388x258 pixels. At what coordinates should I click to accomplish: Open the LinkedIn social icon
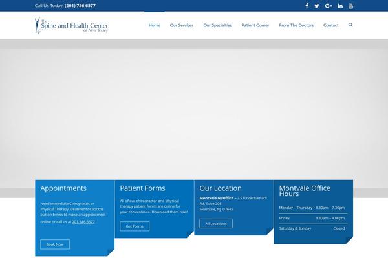click(340, 6)
